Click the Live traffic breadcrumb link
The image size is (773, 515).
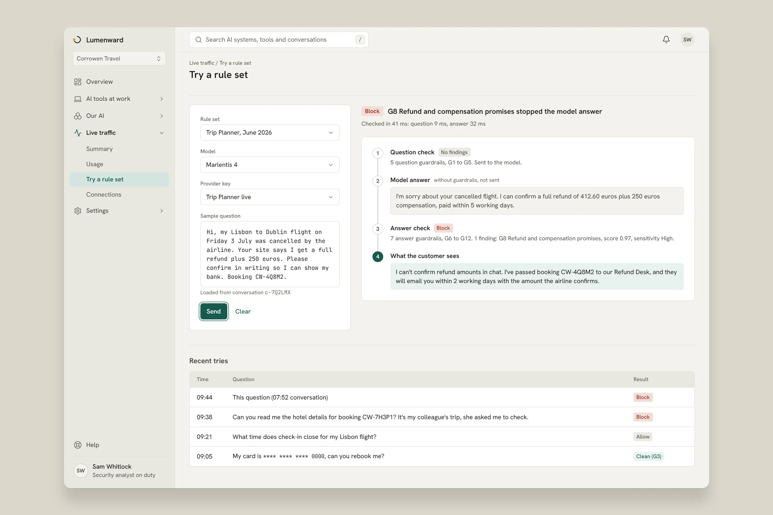point(201,63)
